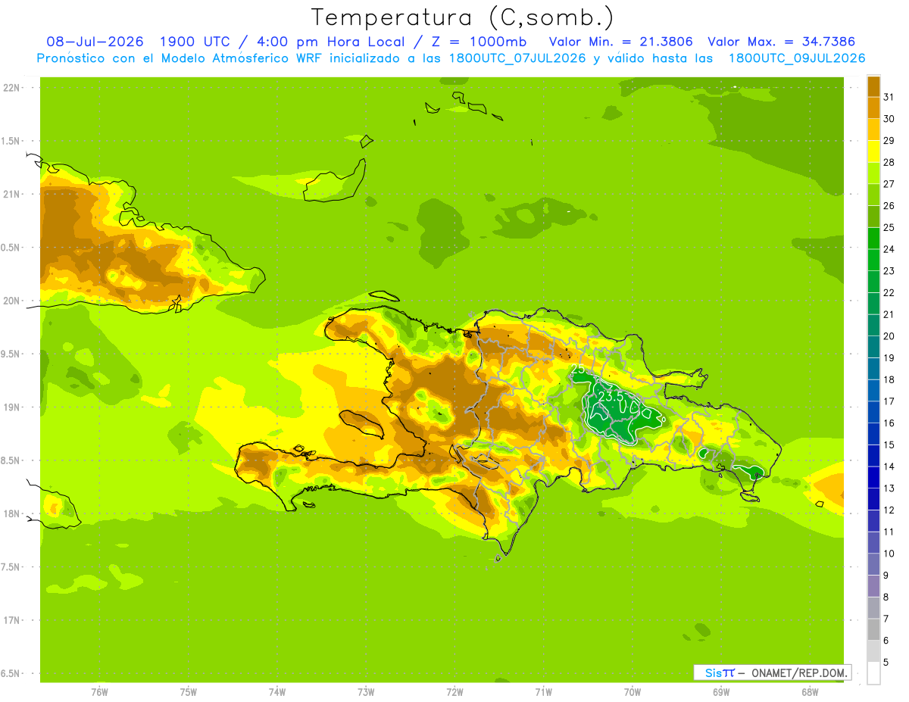Pick orange-yellow legend swatch between 29 and 30
The image size is (909, 702).
(x=874, y=129)
